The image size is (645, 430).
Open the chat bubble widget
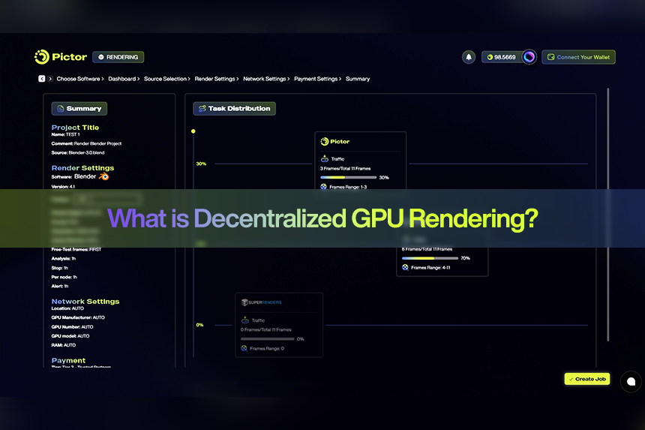(631, 381)
